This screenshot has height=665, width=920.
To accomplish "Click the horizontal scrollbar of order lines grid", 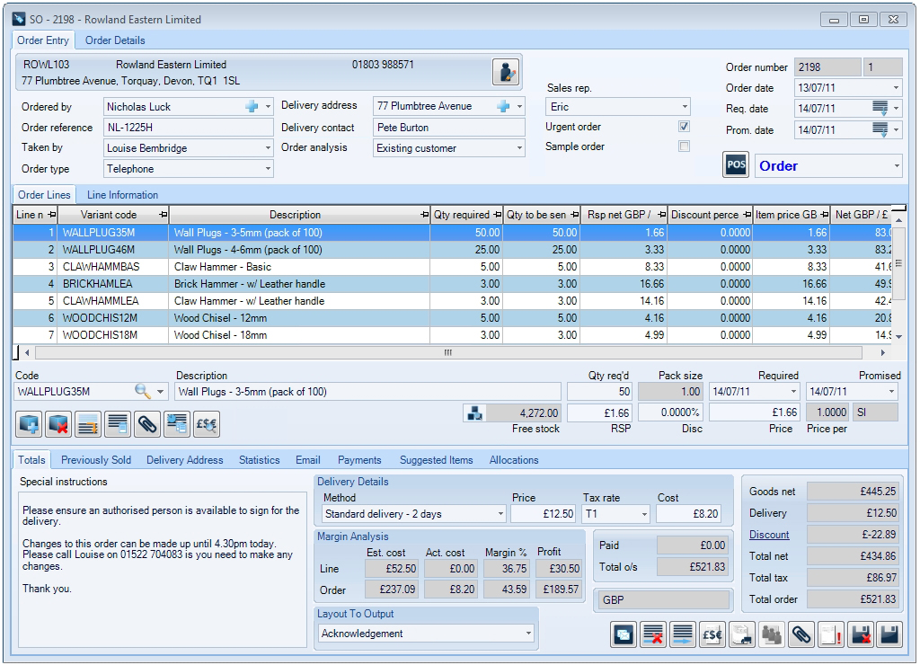I will (x=449, y=353).
